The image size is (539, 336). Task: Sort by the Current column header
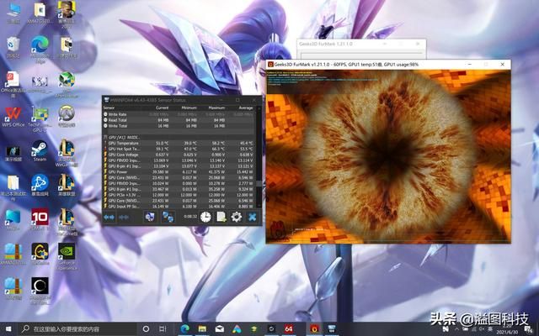coord(162,108)
